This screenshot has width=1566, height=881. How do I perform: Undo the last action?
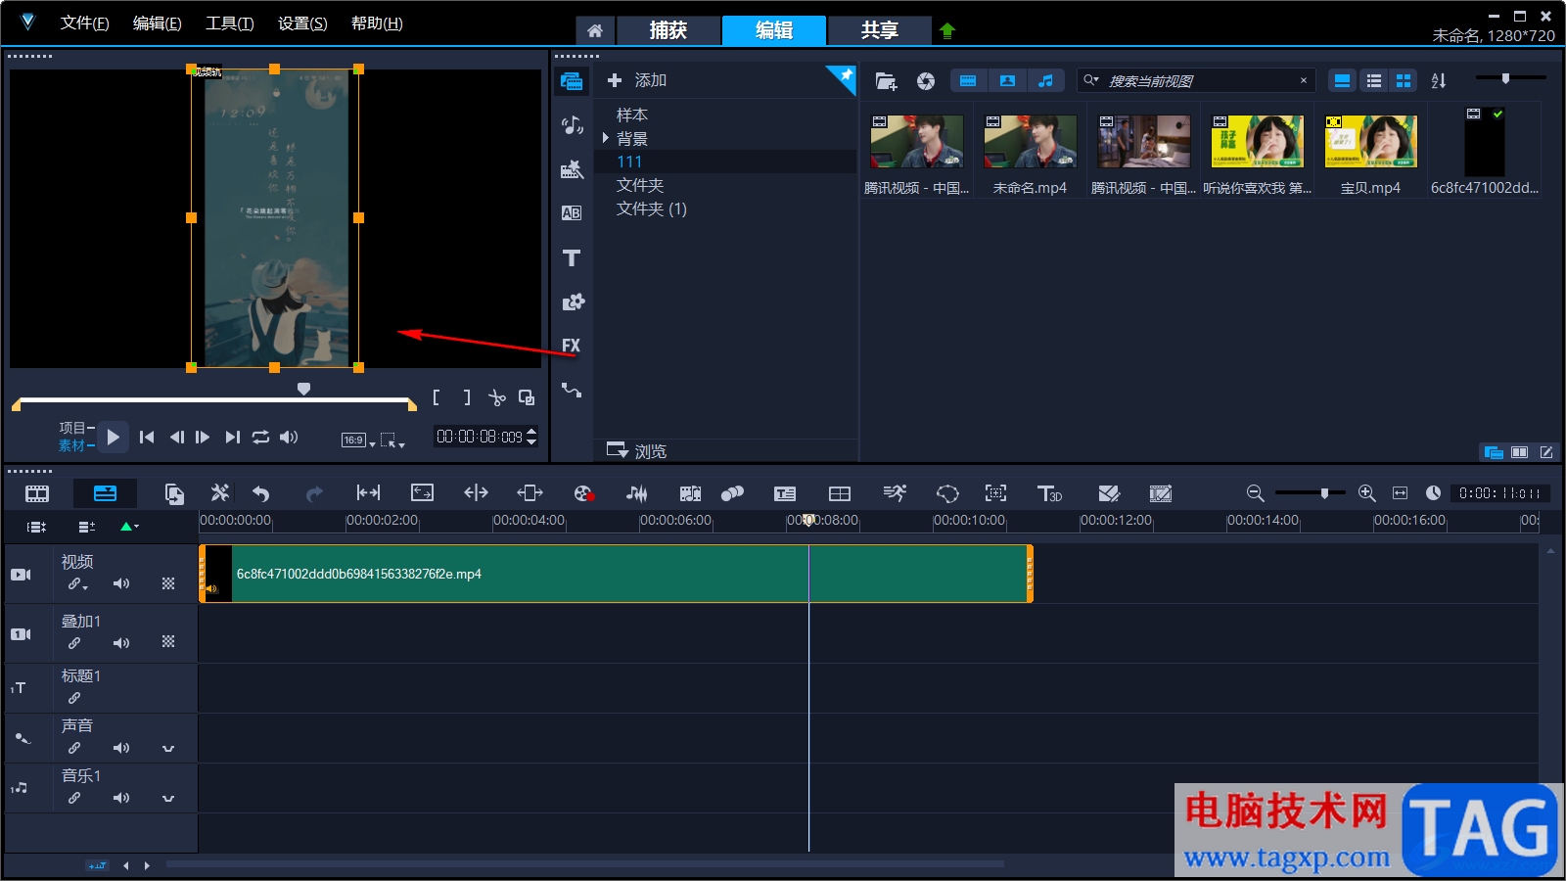(x=260, y=493)
